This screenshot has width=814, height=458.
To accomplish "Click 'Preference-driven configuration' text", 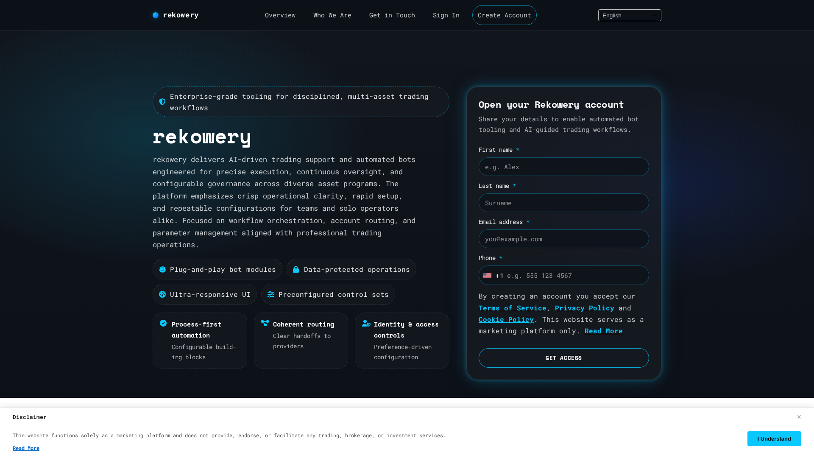I will coord(403,352).
